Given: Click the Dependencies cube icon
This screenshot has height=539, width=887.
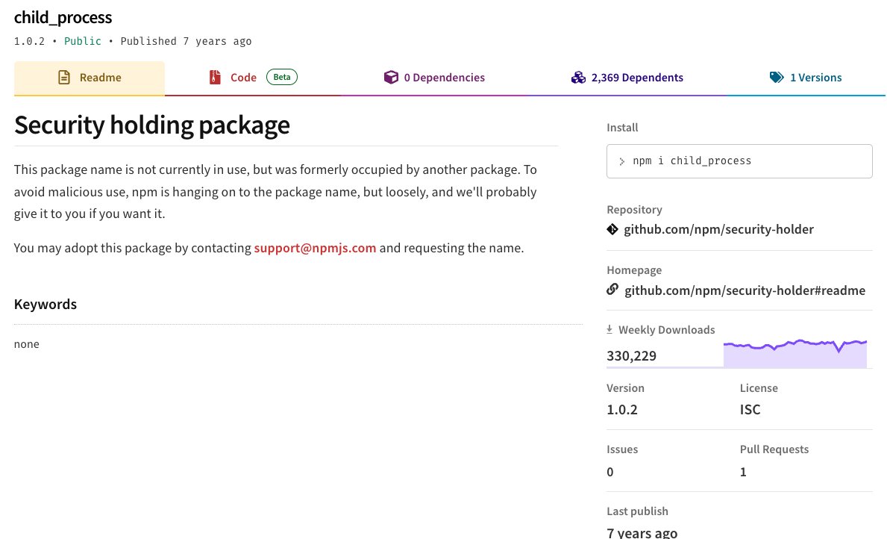Looking at the screenshot, I should [x=391, y=78].
